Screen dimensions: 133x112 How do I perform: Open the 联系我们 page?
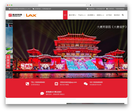pyautogui.click(x=117, y=15)
